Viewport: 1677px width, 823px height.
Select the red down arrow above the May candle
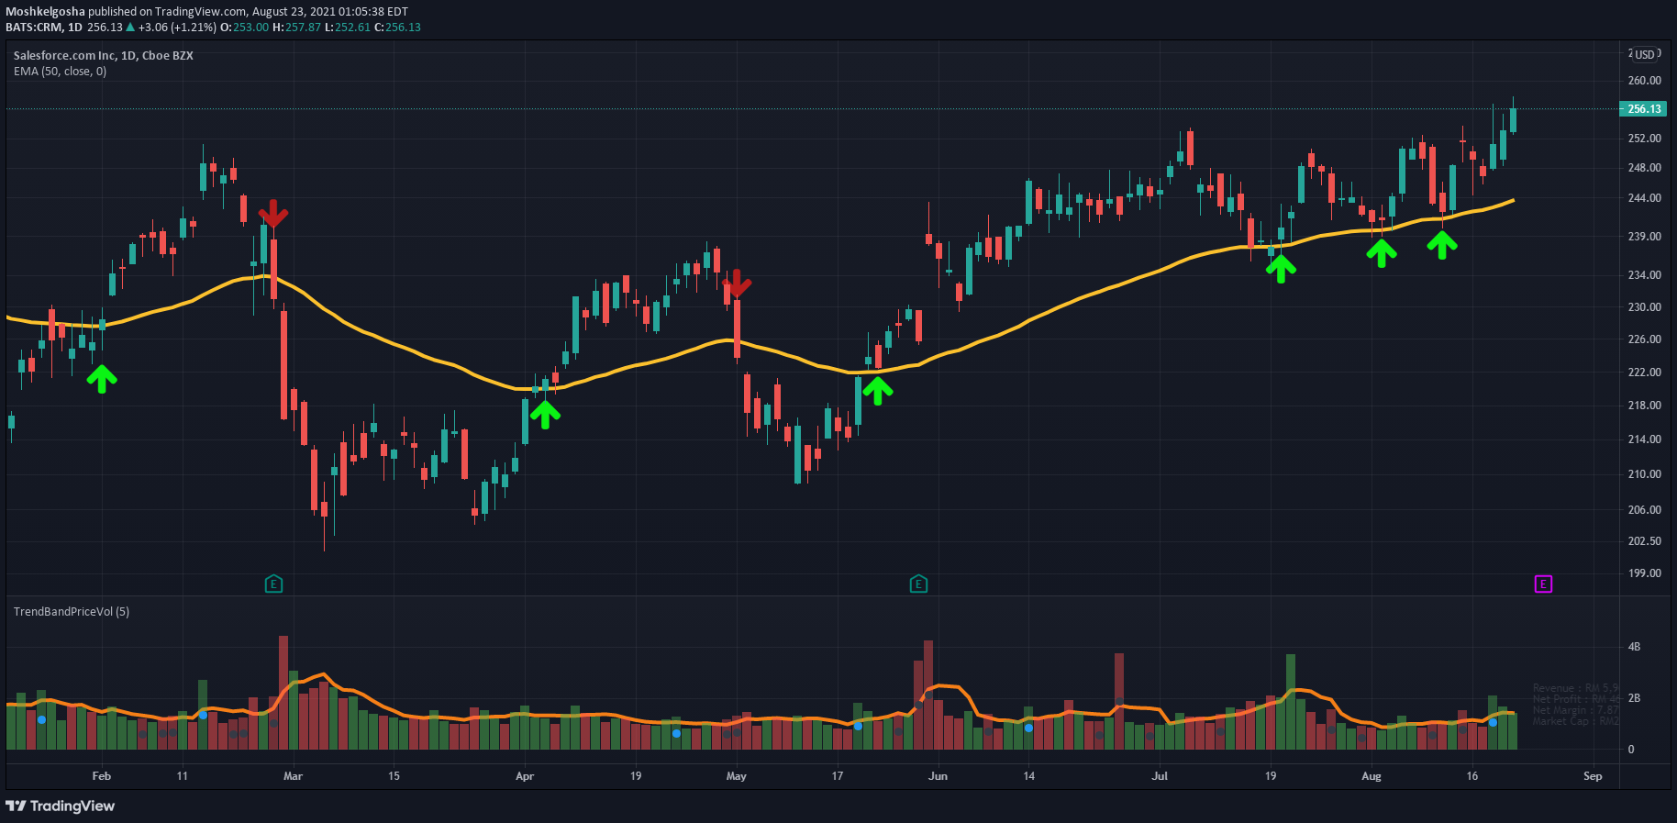(737, 284)
